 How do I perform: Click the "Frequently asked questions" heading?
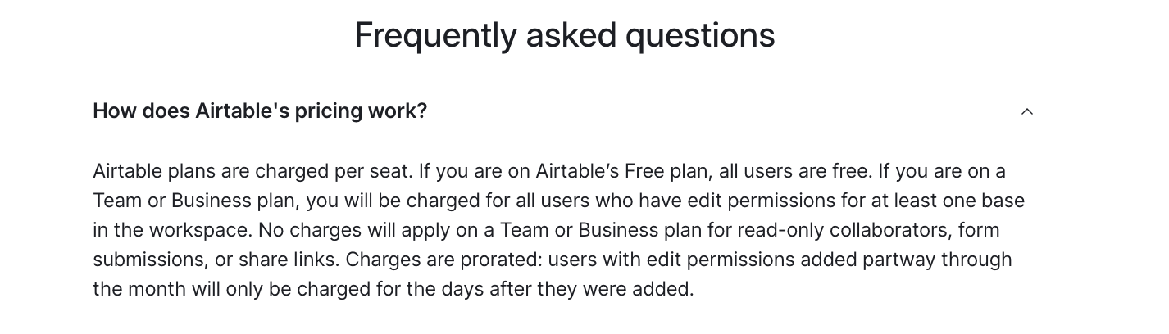tap(564, 35)
